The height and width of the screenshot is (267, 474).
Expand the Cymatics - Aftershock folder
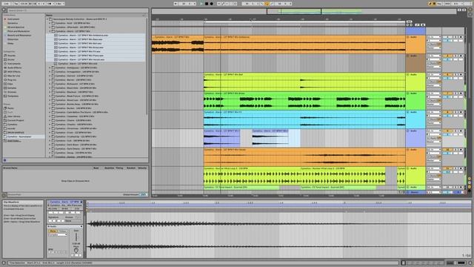pyautogui.click(x=50, y=27)
